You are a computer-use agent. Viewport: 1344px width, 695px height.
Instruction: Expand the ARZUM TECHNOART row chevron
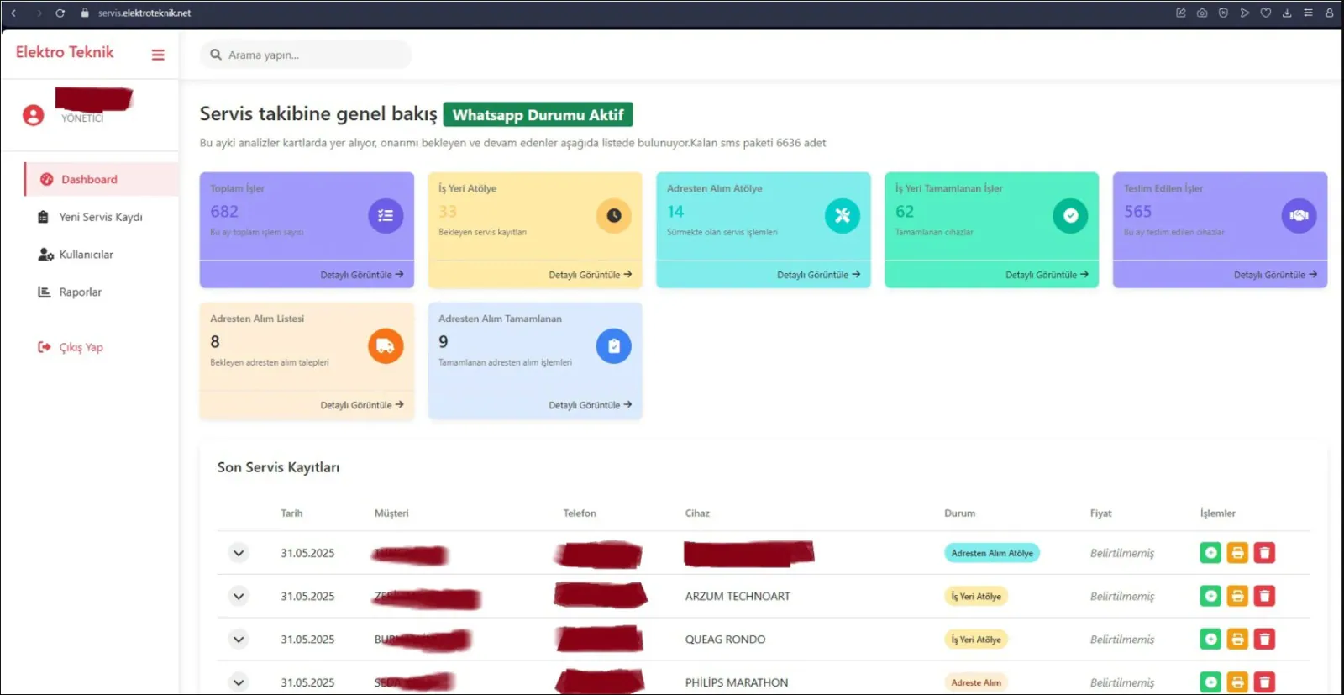[239, 596]
